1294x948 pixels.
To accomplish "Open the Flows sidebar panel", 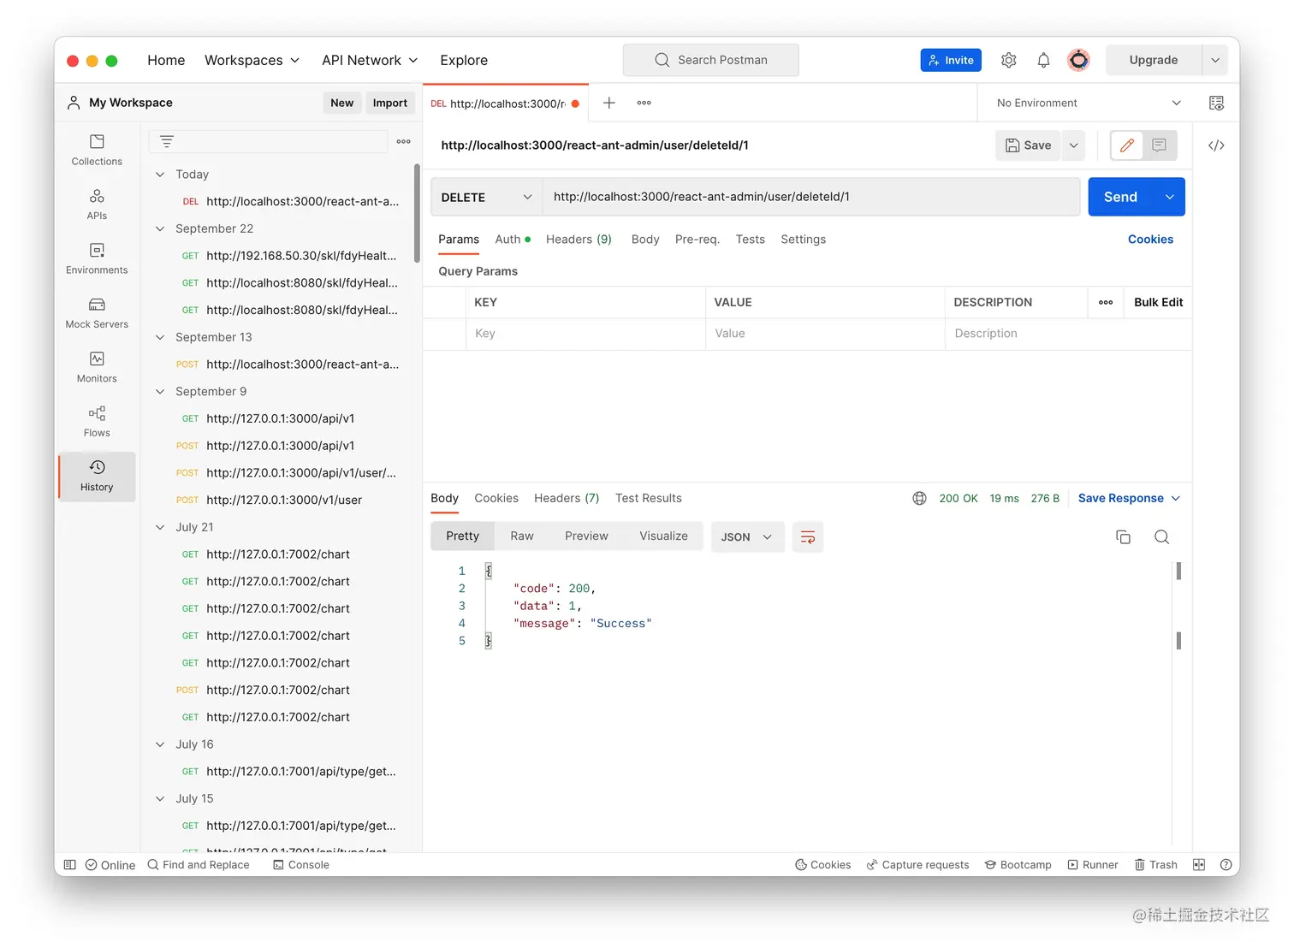I will coord(97,422).
